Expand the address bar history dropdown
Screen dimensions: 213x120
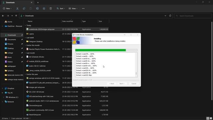pyautogui.click(x=165, y=16)
